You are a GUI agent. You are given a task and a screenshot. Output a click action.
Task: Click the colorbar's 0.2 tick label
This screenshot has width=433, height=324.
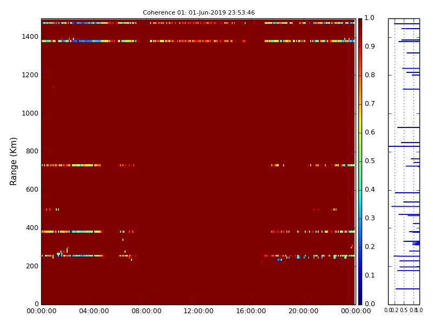(370, 247)
